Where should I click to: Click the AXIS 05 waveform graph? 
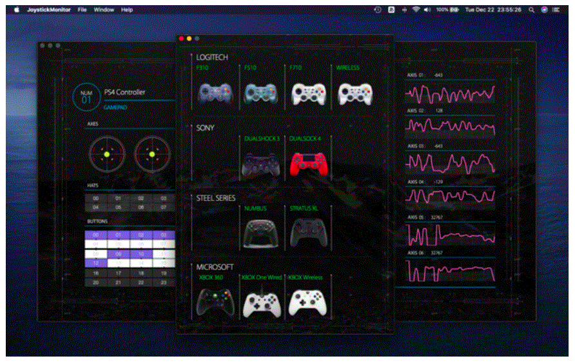451,235
